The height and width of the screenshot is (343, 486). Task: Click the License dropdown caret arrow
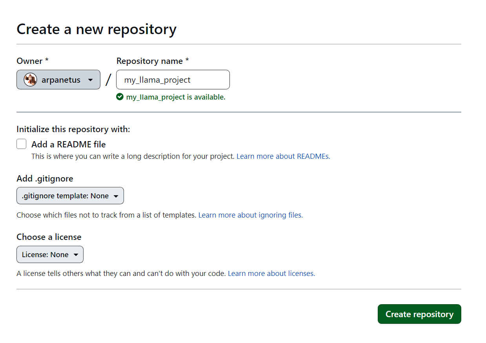[x=76, y=255]
